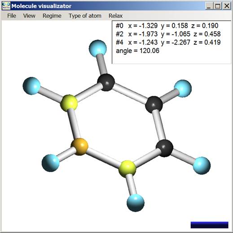
Task: Select the topmost light blue atom
Action: [98, 48]
